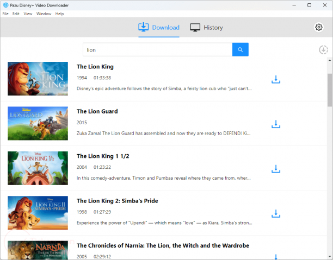Click the year '2015' of Lion Guard

82,123
